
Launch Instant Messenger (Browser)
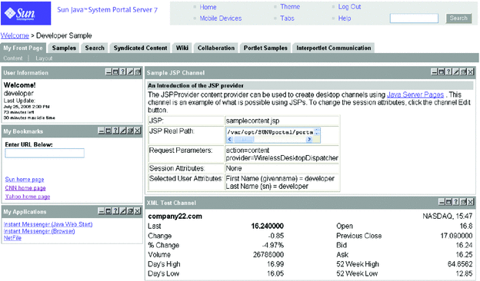coord(39,231)
